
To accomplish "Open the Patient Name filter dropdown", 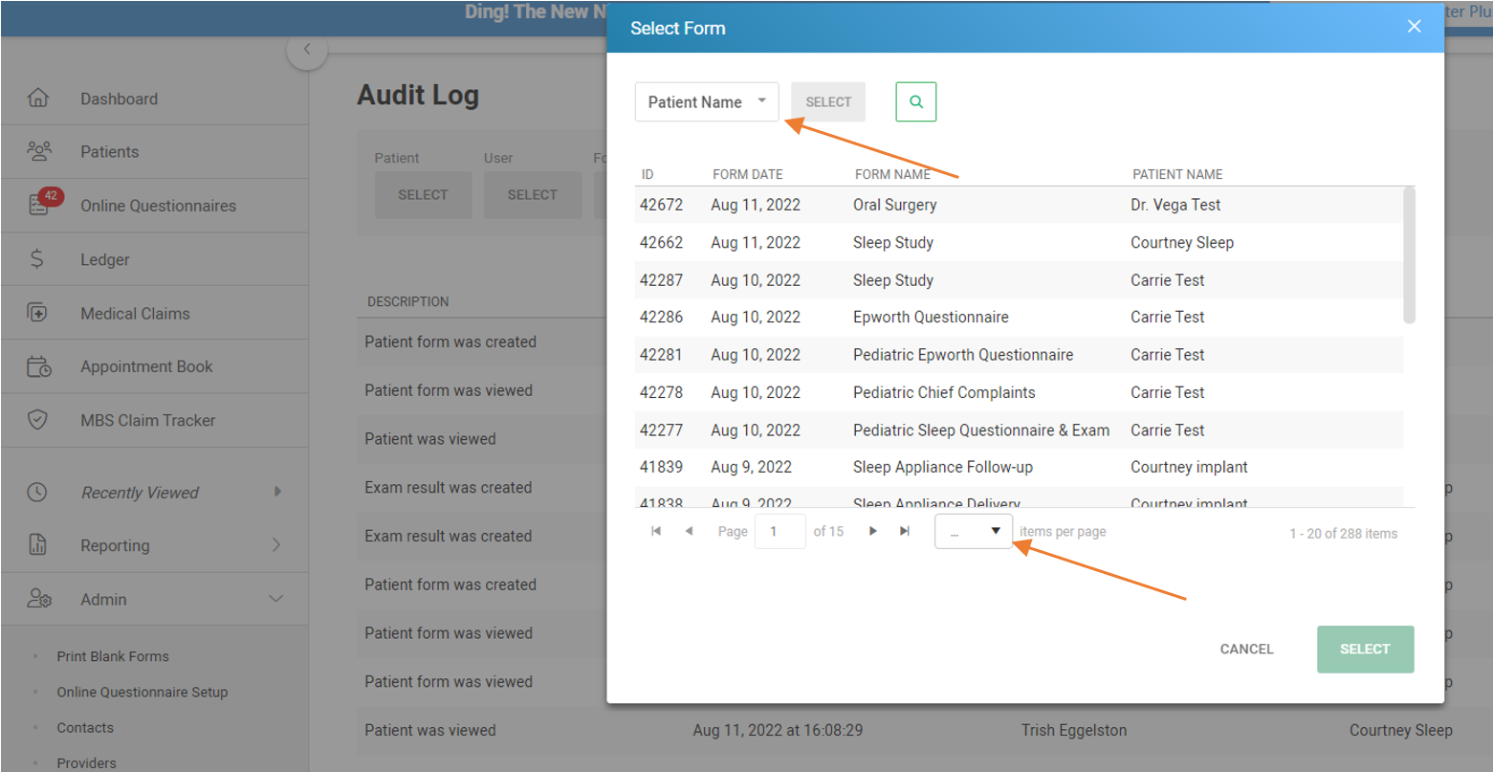I will (706, 101).
